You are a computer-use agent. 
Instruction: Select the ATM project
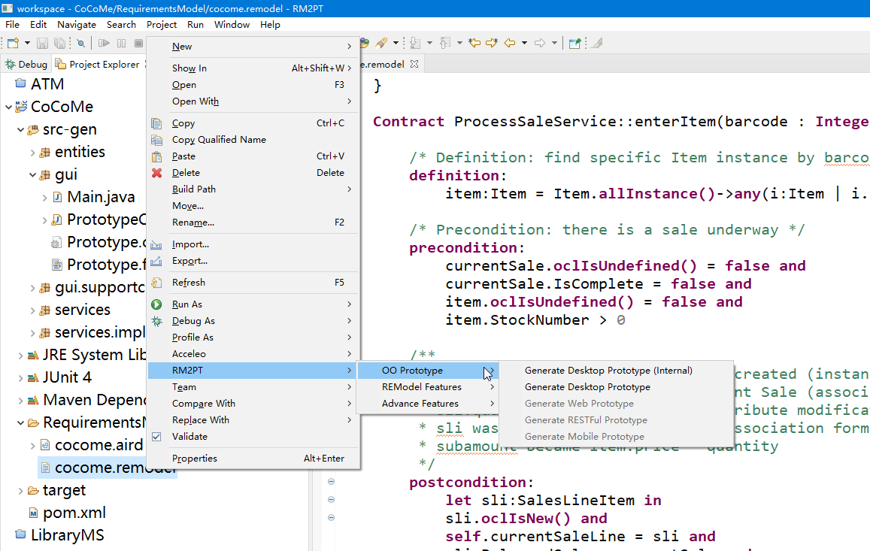click(x=47, y=83)
